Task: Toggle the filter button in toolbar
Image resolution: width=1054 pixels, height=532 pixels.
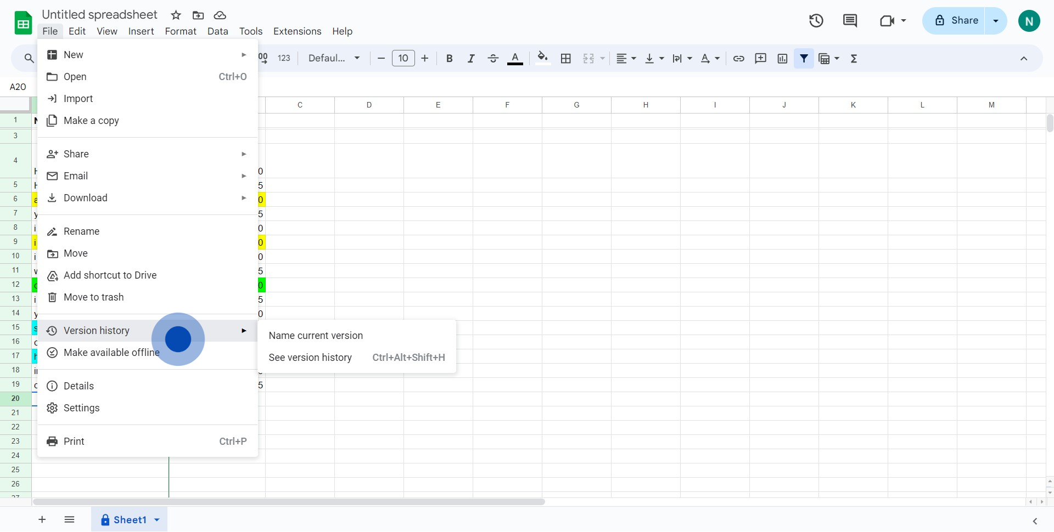Action: coord(804,59)
